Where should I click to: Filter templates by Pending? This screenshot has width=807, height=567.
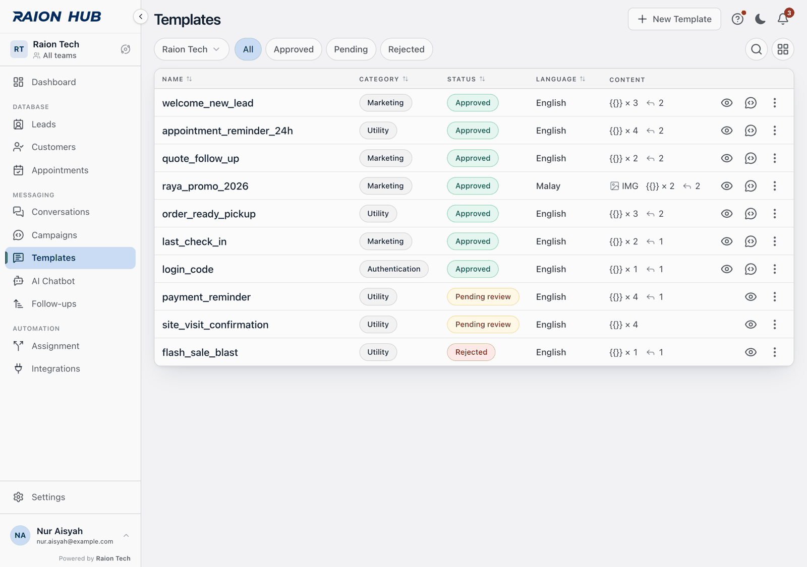(351, 49)
